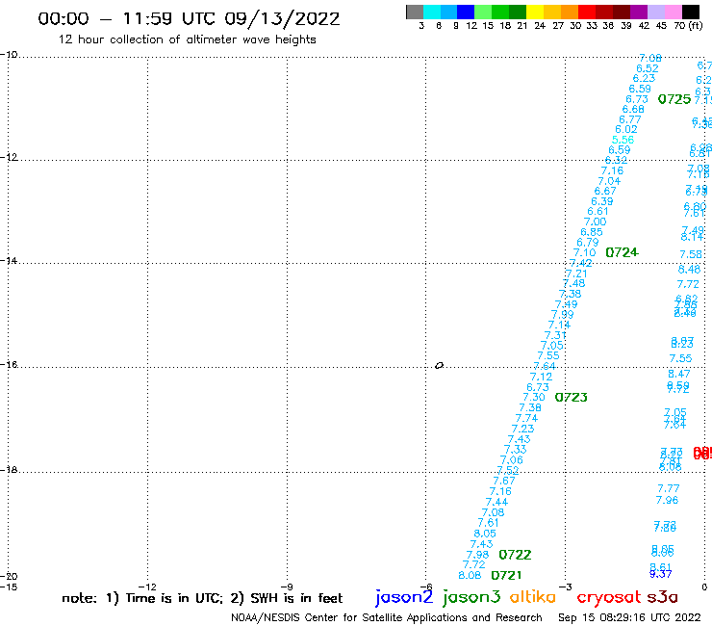This screenshot has height=626, width=712.
Task: Click the wave height value '7.00'
Action: [x=595, y=222]
